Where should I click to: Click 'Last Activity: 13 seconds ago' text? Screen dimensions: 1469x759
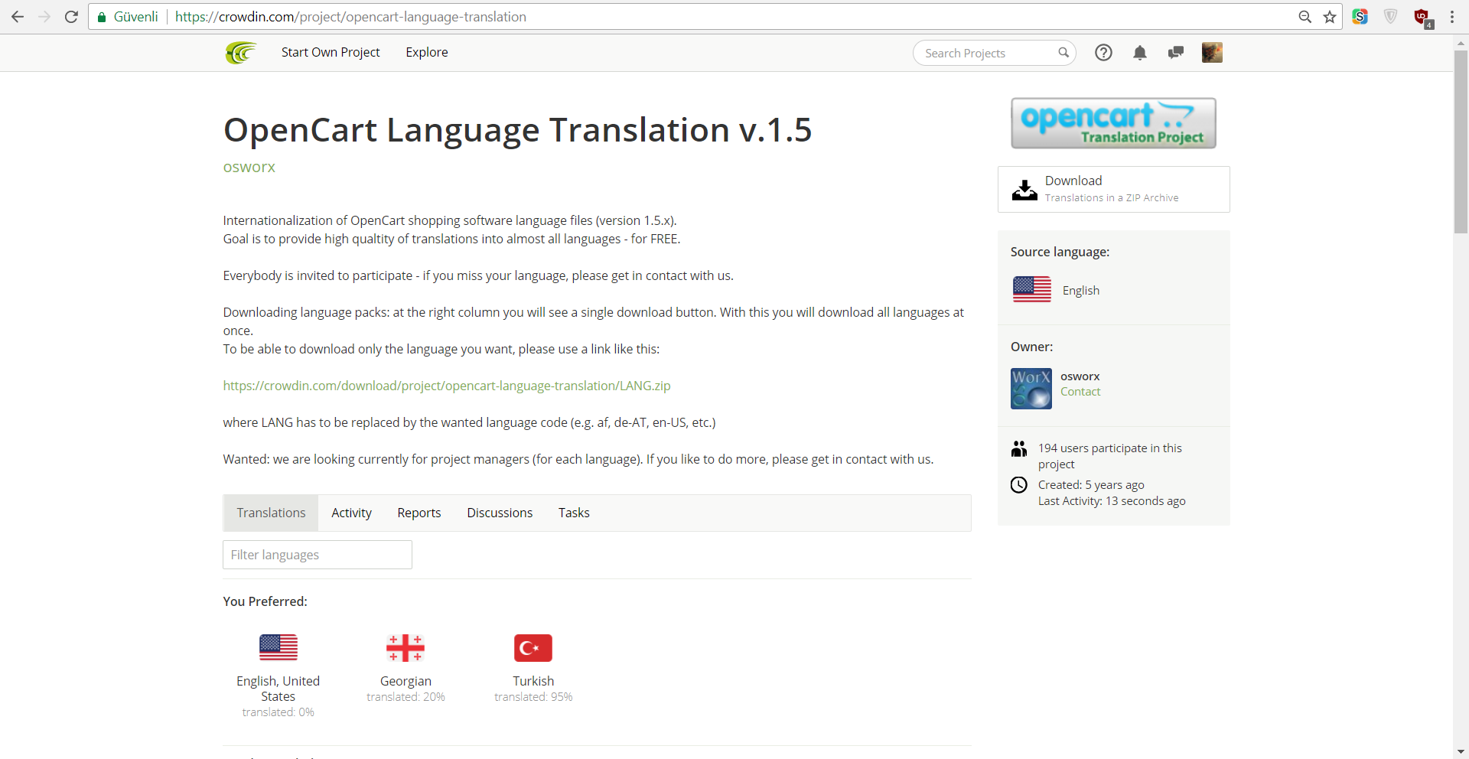(1112, 501)
